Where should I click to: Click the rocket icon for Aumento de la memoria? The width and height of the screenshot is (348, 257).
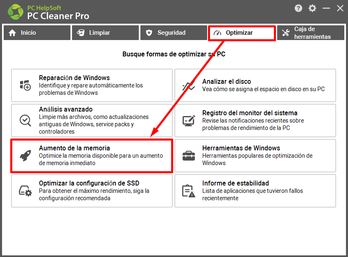coord(25,156)
